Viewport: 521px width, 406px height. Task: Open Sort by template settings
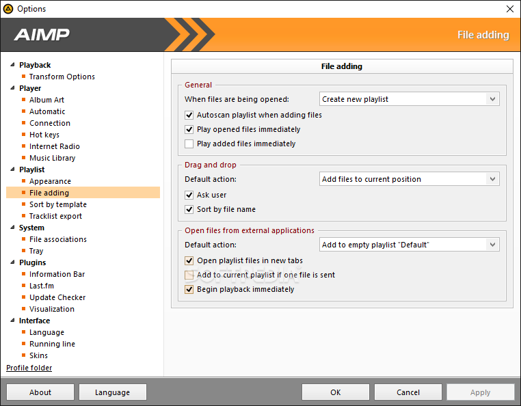coord(58,204)
